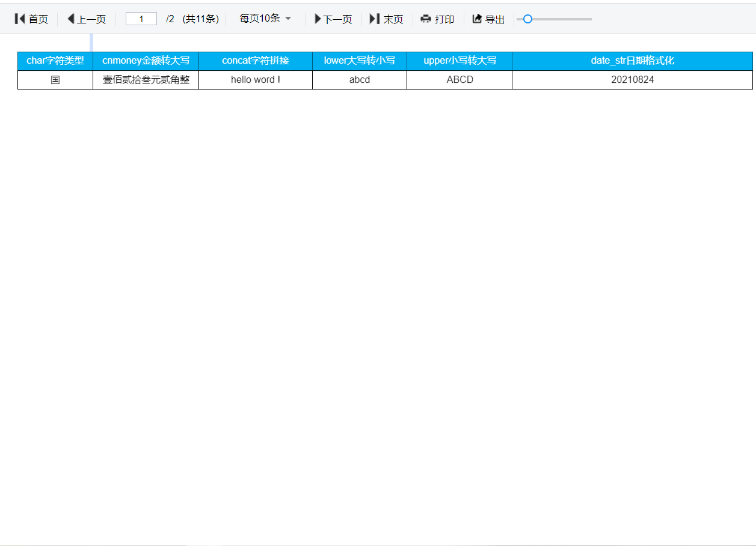Click the printer icon for 打印
This screenshot has height=546, width=756.
426,19
